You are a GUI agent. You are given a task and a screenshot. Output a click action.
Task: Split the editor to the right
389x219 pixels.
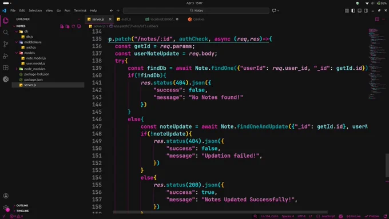pyautogui.click(x=377, y=19)
